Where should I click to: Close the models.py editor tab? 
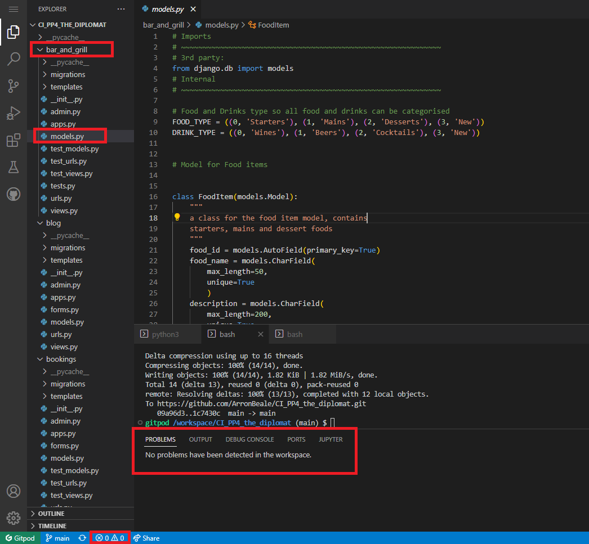193,9
